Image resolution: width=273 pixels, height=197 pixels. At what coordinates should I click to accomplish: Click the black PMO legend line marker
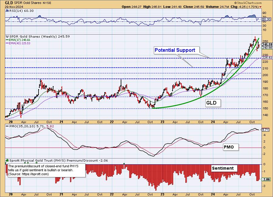(x=7, y=126)
